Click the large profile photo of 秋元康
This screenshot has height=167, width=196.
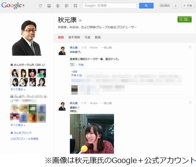[x=27, y=38]
